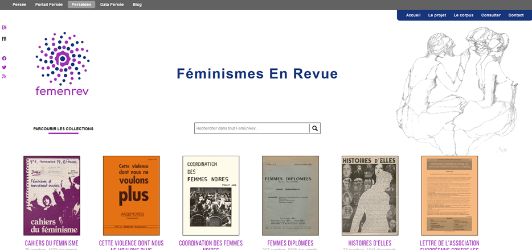Open the Twitter icon link
Screen dimensions: 532x250
point(4,67)
